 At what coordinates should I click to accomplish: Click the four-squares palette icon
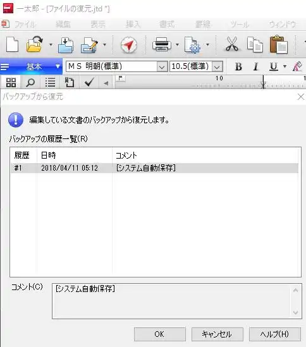pyautogui.click(x=11, y=83)
